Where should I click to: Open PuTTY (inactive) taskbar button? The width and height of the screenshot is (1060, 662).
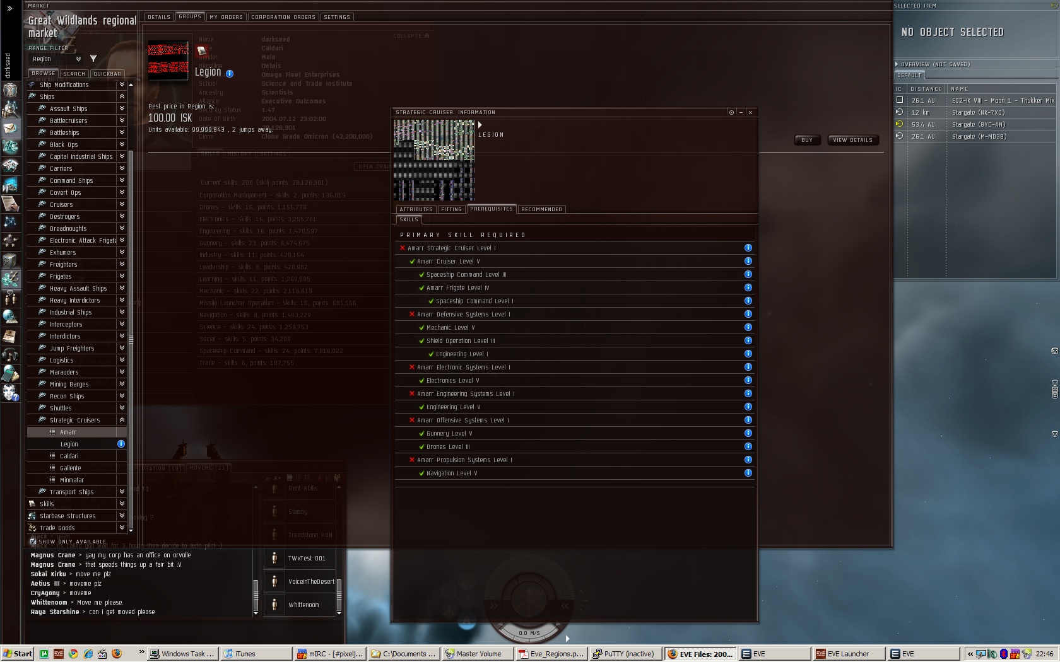625,654
